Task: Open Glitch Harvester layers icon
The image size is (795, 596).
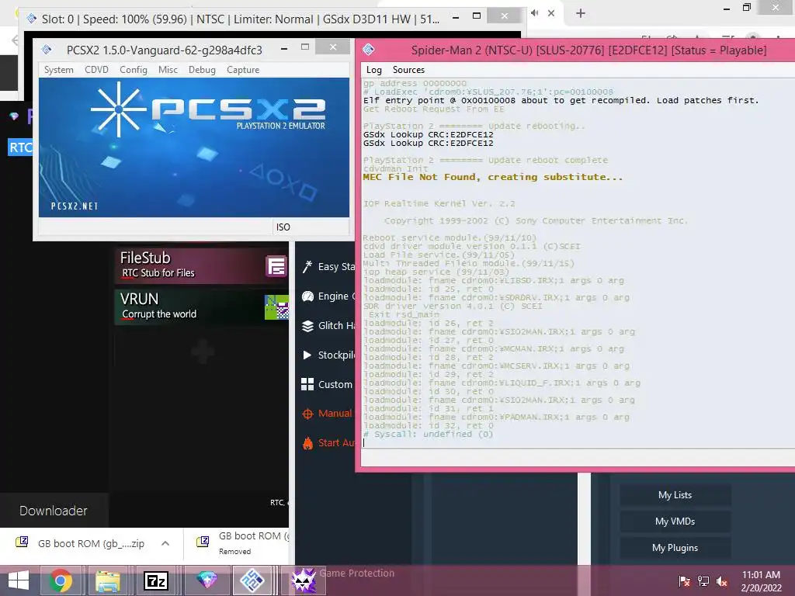Action: (307, 326)
